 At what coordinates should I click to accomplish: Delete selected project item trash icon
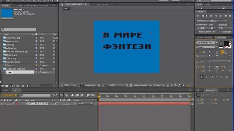(x=23, y=86)
